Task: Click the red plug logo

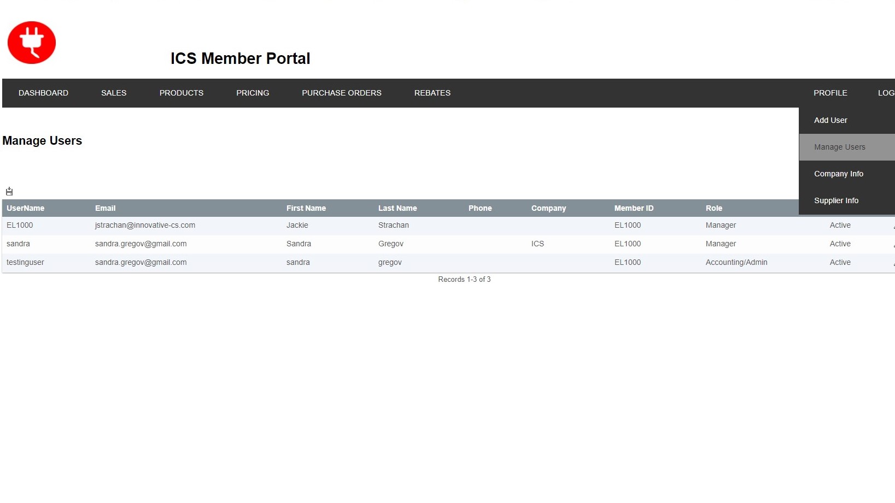Action: coord(32,43)
